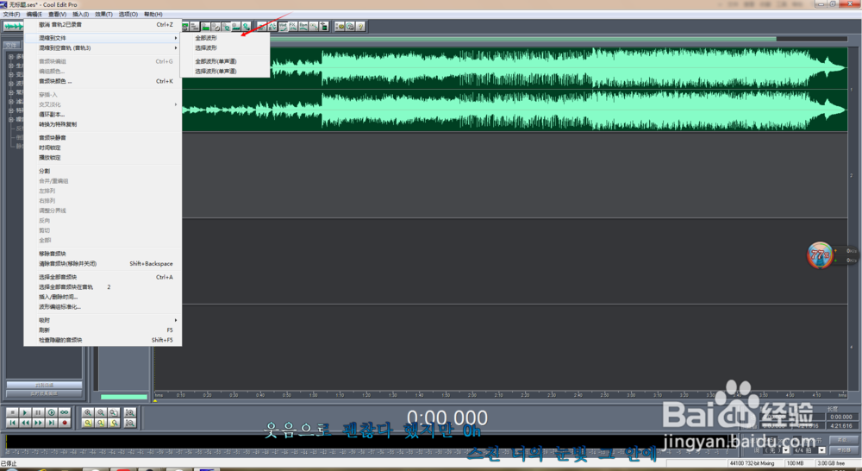Click the toolbar icon left of FX
This screenshot has height=471, width=862.
tap(283, 27)
